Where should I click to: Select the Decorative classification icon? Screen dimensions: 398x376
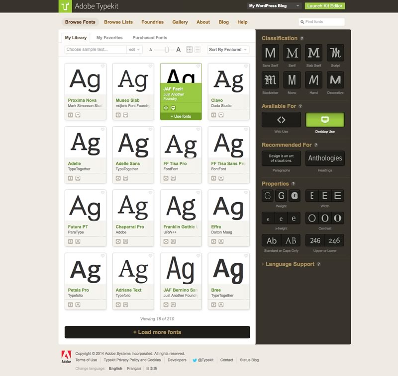(335, 80)
